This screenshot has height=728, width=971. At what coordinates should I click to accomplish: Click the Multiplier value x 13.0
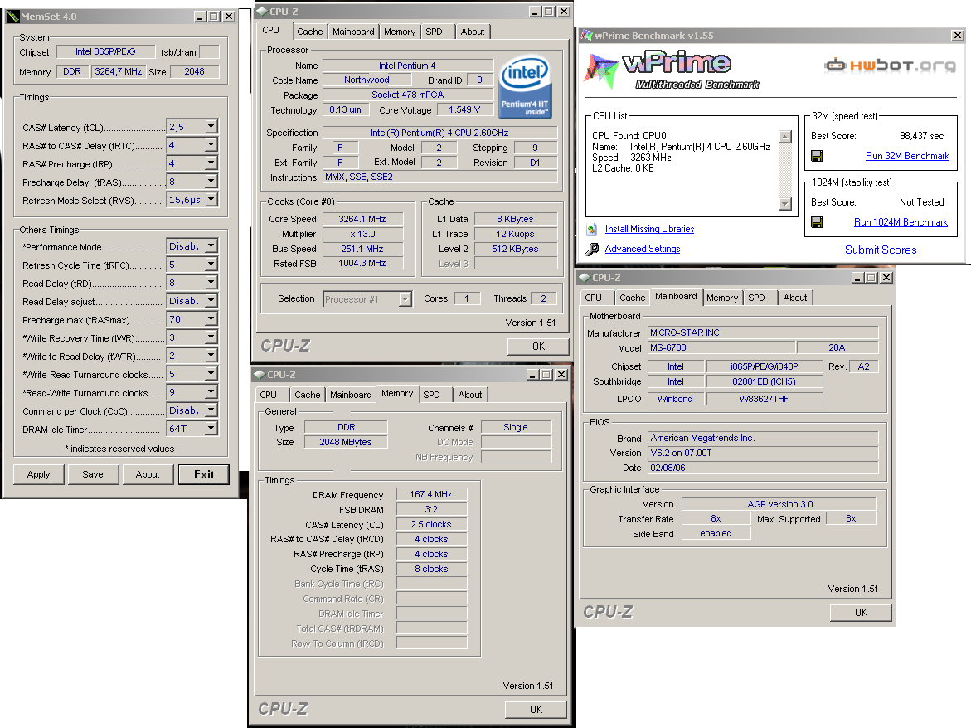point(362,234)
